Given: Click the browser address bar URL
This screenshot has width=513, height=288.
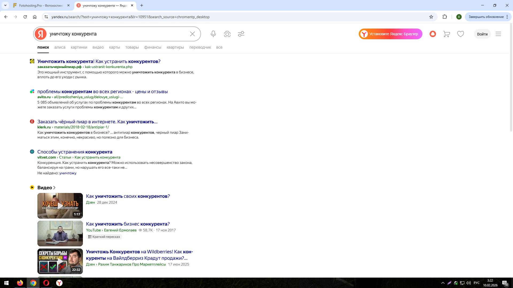Looking at the screenshot, I should (130, 17).
